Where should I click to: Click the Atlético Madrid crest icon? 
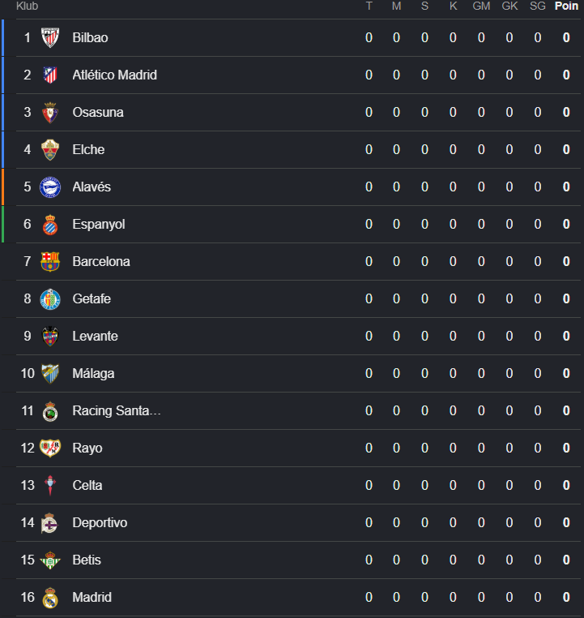click(50, 75)
